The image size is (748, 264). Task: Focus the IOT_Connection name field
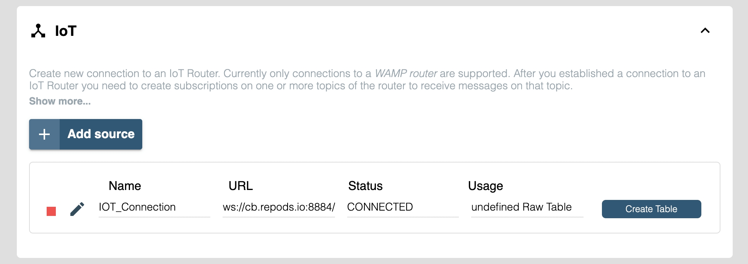(154, 207)
